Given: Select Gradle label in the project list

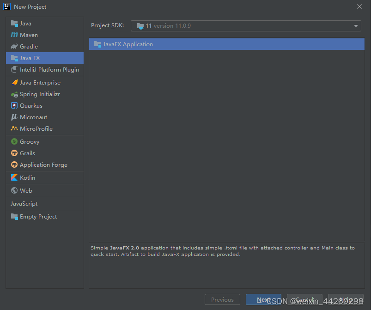Looking at the screenshot, I should tap(29, 47).
